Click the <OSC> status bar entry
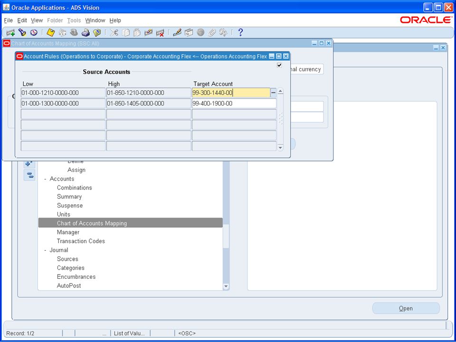This screenshot has width=456, height=342. 187,333
